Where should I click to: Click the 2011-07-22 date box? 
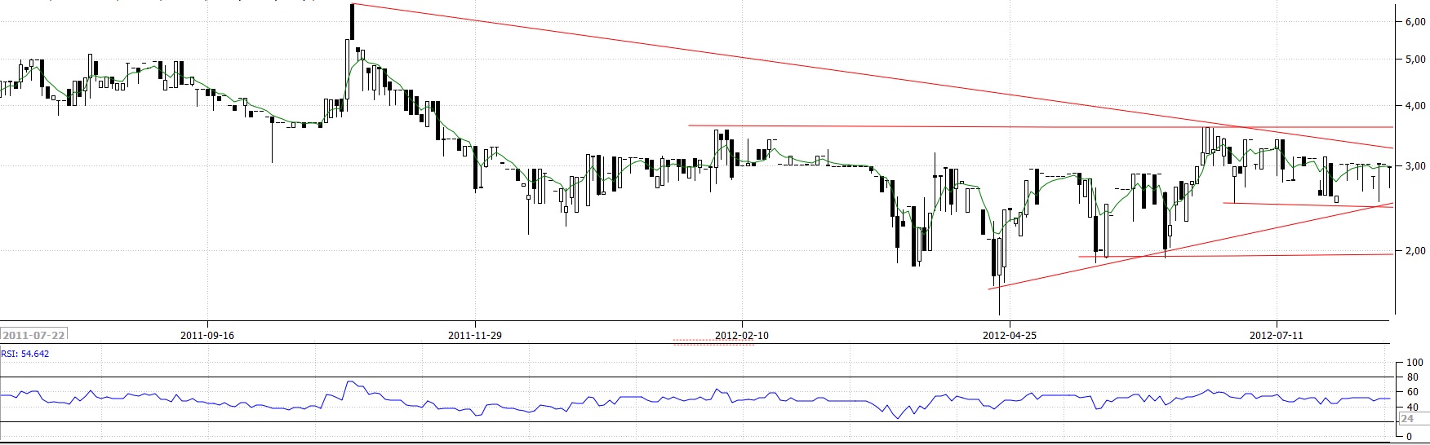click(34, 334)
